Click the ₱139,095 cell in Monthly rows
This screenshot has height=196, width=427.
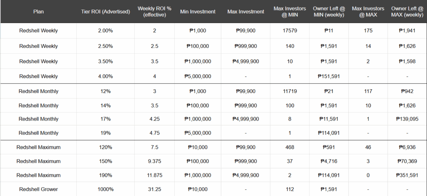[x=407, y=119]
